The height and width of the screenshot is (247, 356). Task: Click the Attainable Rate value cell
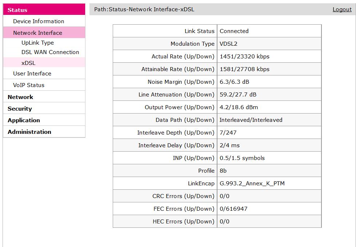(244, 69)
